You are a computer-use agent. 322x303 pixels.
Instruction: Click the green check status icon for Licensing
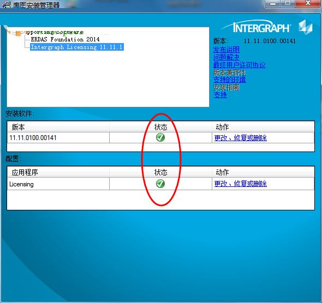pyautogui.click(x=160, y=184)
